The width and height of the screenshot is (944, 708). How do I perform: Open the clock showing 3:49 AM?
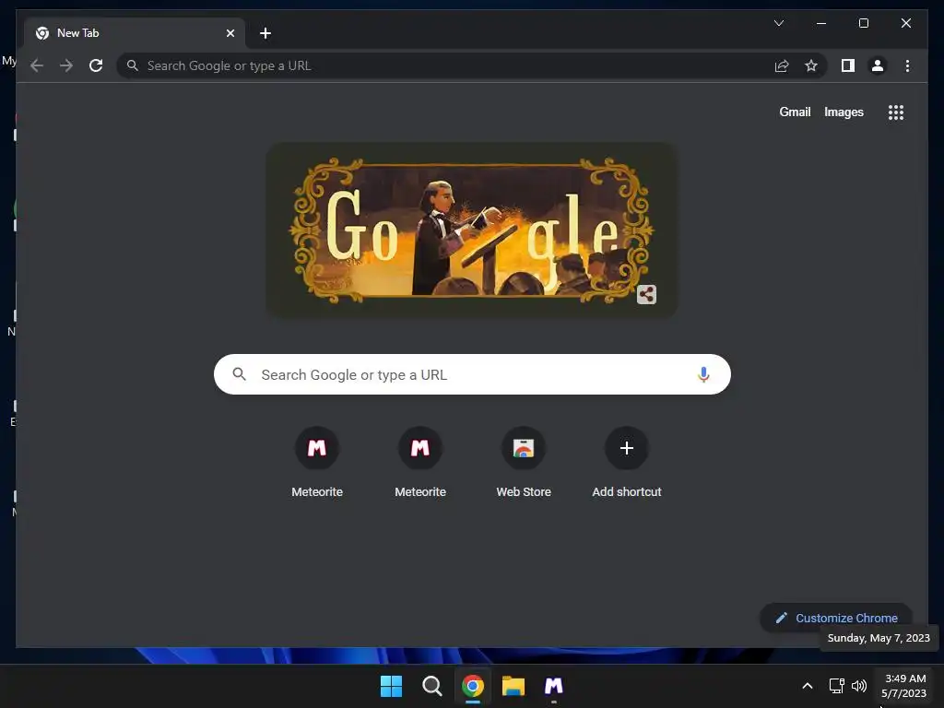click(904, 686)
